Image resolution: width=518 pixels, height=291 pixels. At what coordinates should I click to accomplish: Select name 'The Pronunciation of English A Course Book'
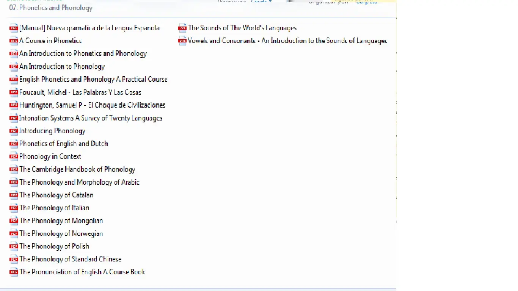click(82, 272)
